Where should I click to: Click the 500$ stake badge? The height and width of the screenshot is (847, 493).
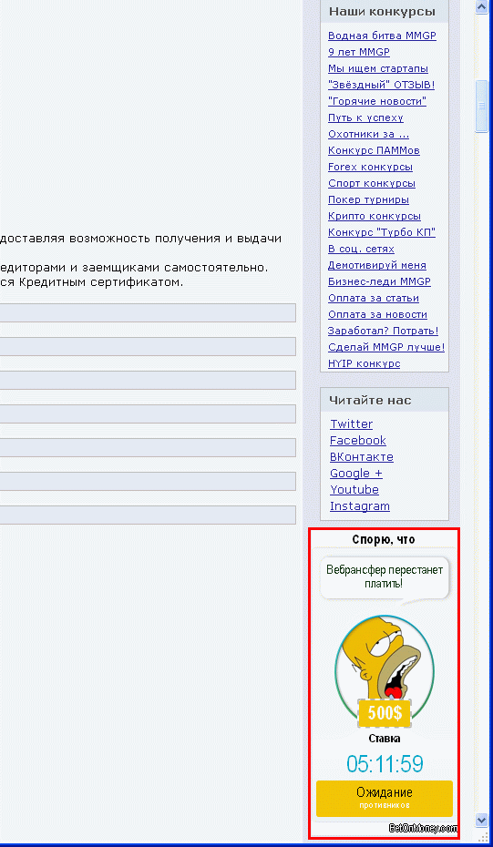click(385, 714)
